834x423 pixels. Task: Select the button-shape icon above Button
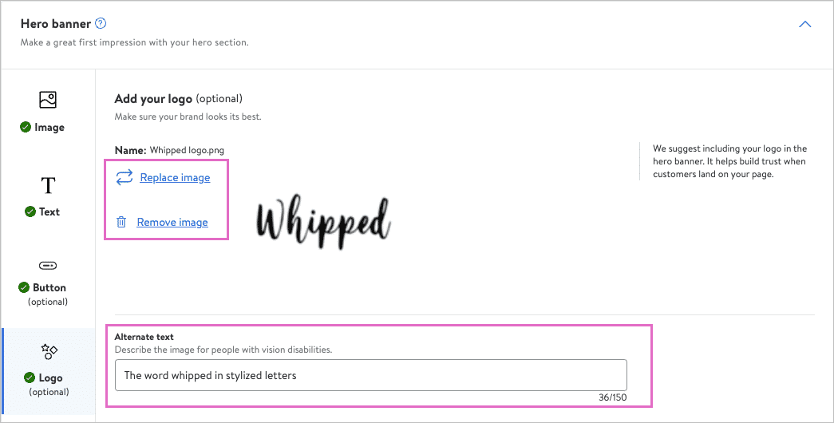tap(48, 265)
